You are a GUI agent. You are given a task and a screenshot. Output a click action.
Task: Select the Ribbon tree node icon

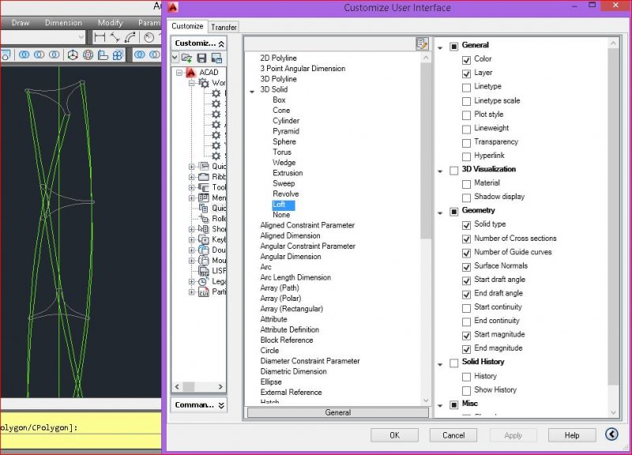pyautogui.click(x=204, y=176)
